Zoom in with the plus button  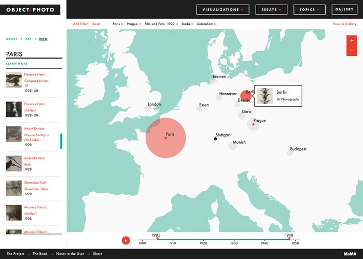pos(352,41)
